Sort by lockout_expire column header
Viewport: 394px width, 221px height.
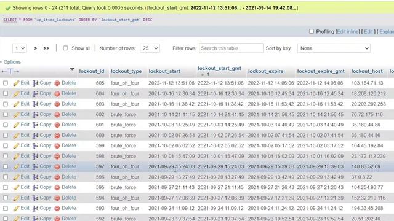click(265, 71)
